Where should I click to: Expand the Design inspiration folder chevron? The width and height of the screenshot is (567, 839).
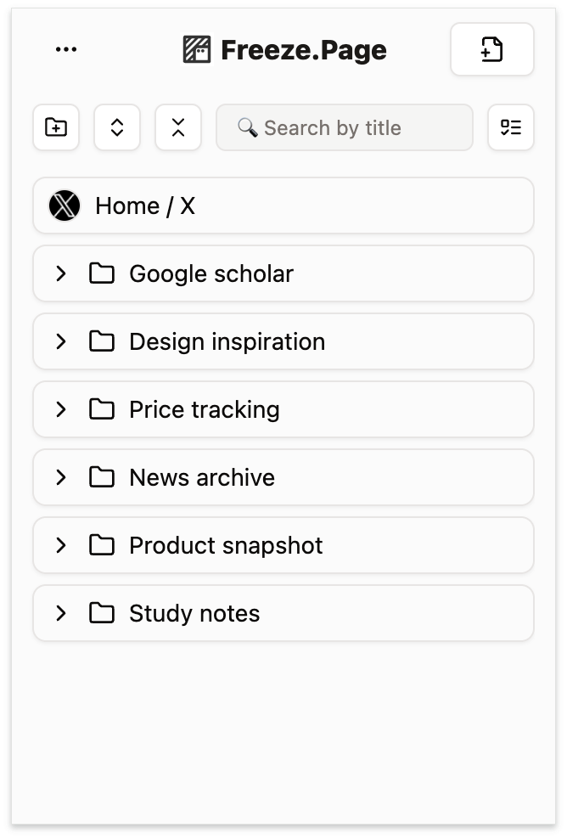[x=61, y=341]
